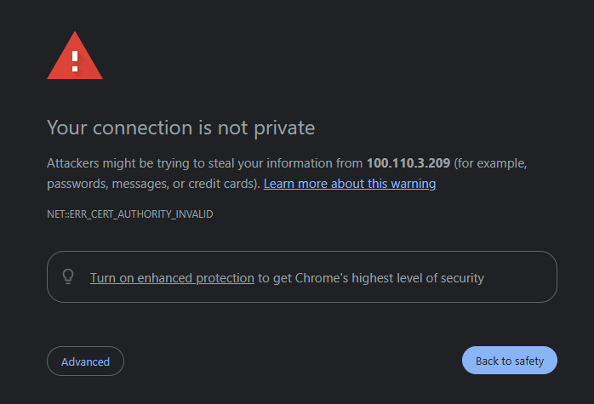Click 'Chrome's highest level of security' text
Screen dimensions: 594x404
click(x=400, y=277)
